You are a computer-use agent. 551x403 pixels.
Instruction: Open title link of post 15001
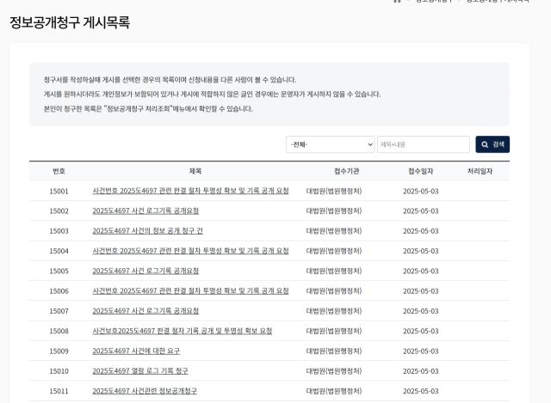click(190, 191)
